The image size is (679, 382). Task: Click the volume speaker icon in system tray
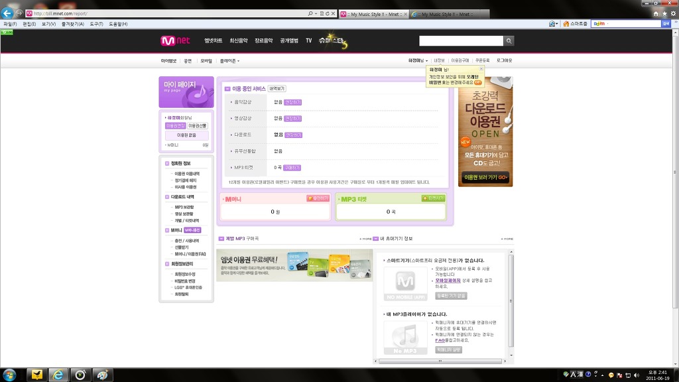click(636, 375)
